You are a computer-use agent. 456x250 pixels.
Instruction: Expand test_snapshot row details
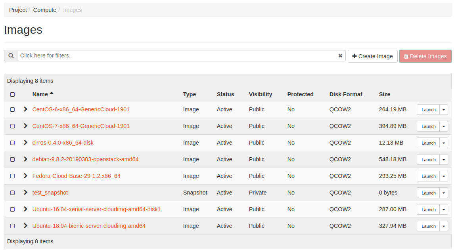click(x=26, y=193)
